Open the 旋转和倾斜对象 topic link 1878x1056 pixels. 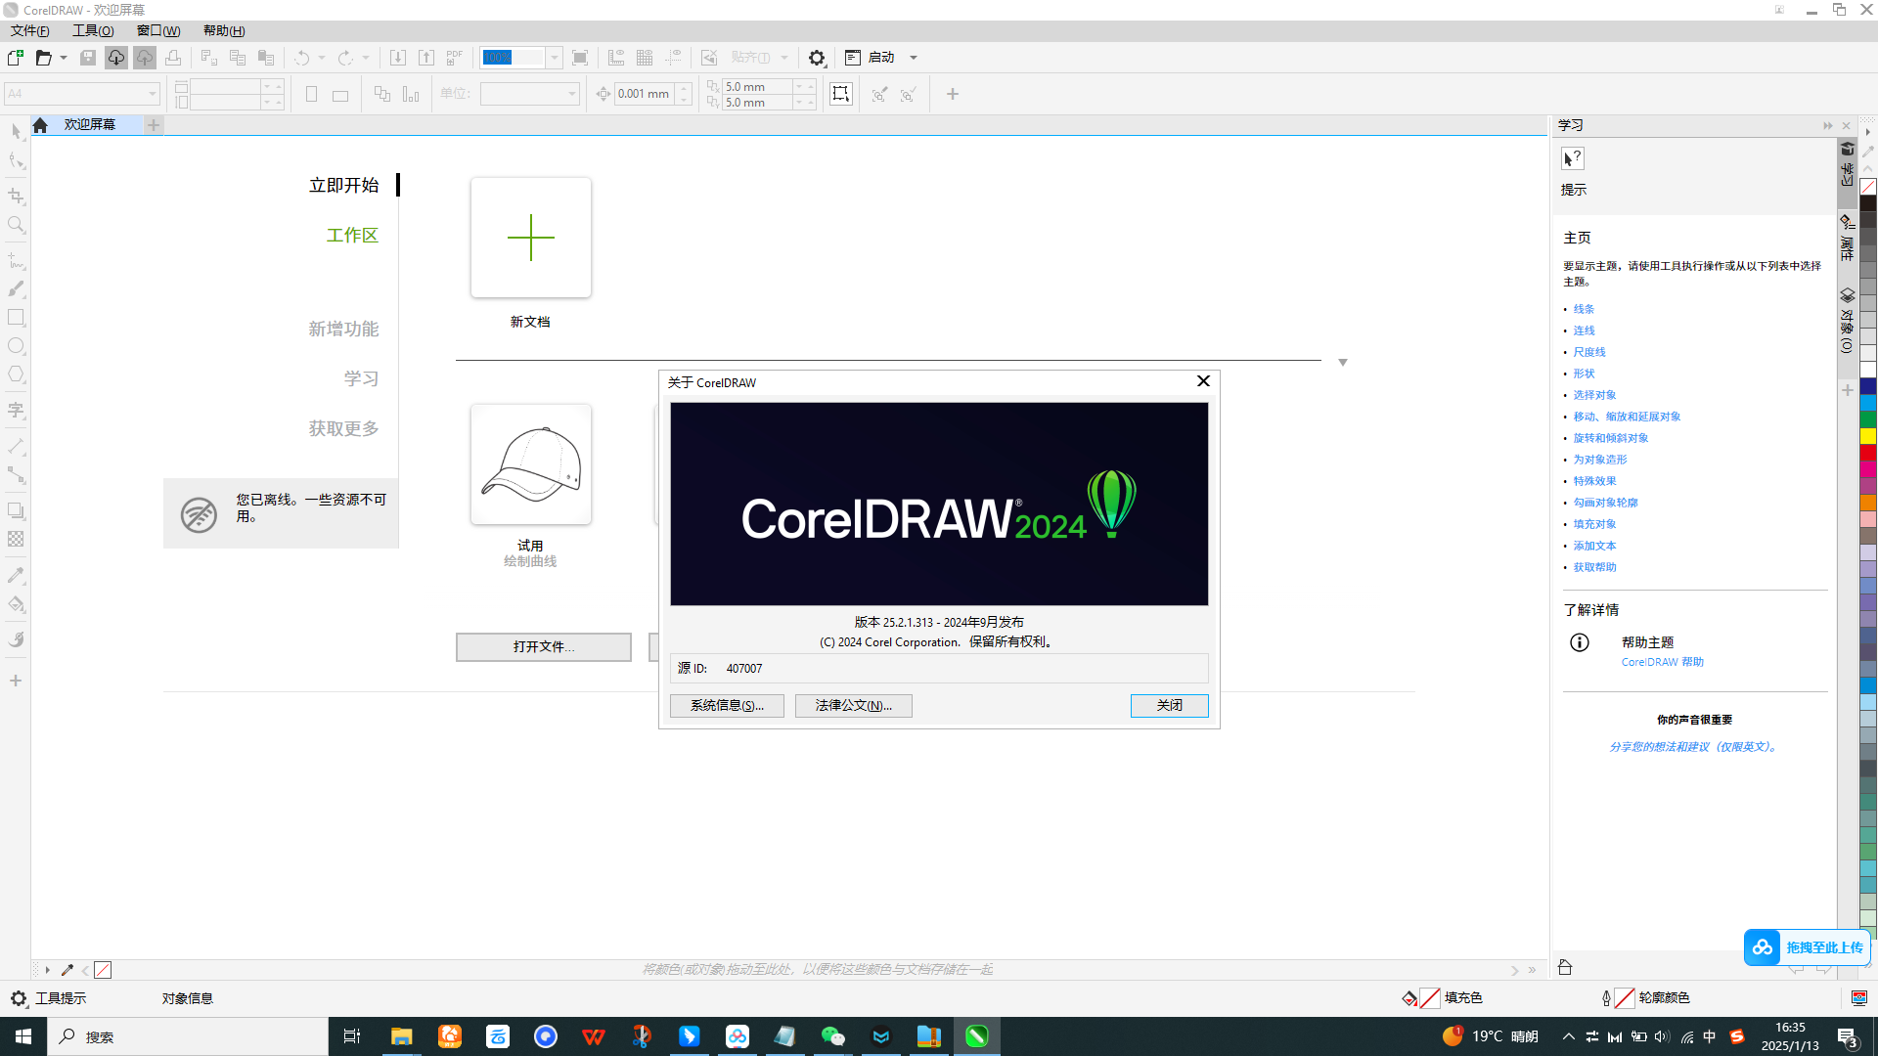[1610, 438]
